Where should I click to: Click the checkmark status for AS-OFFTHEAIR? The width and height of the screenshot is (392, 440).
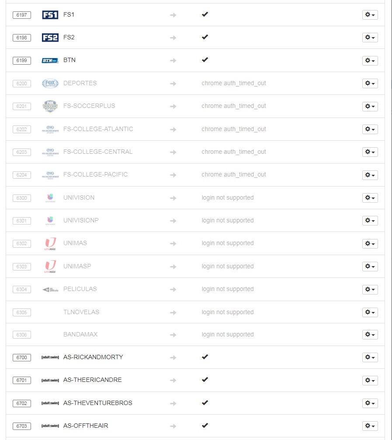point(205,426)
